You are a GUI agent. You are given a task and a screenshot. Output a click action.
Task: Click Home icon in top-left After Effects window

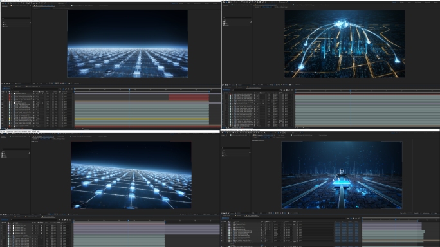point(3,3)
